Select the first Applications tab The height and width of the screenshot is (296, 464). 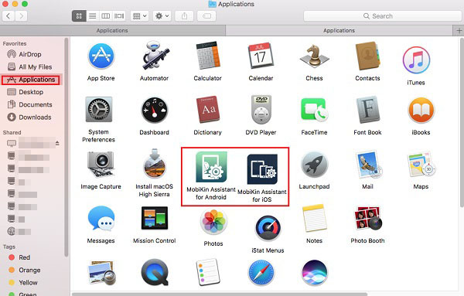pos(112,30)
